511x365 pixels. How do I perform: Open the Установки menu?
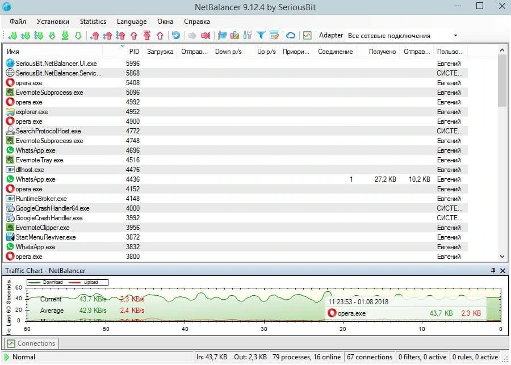53,22
